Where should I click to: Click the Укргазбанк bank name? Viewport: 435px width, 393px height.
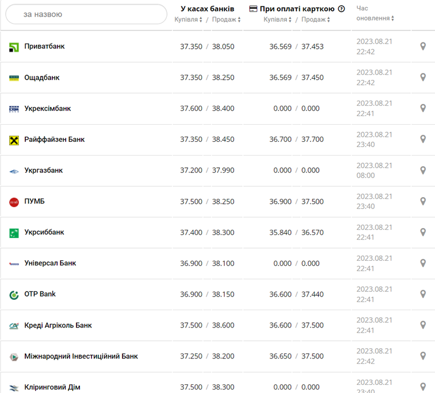click(x=43, y=171)
